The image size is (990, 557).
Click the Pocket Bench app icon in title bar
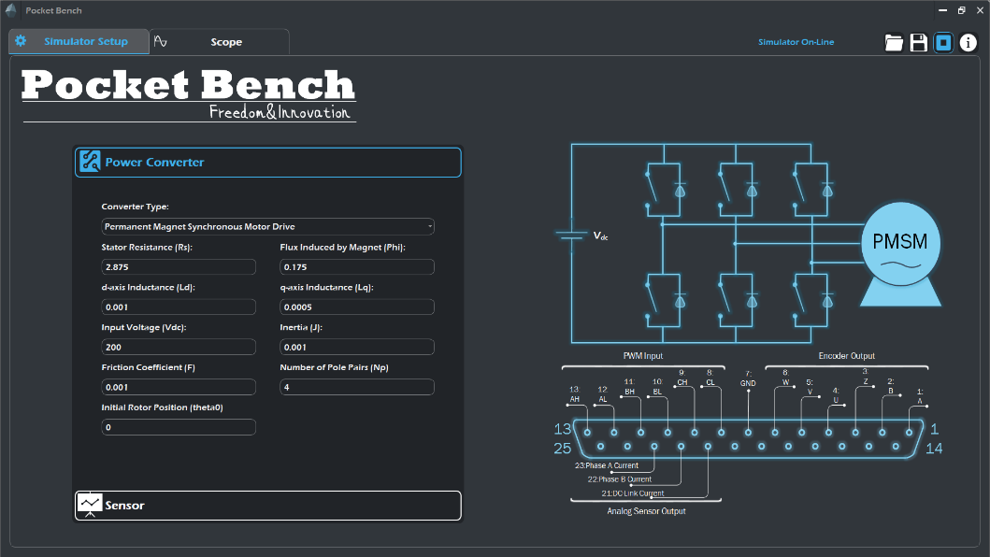(x=10, y=10)
